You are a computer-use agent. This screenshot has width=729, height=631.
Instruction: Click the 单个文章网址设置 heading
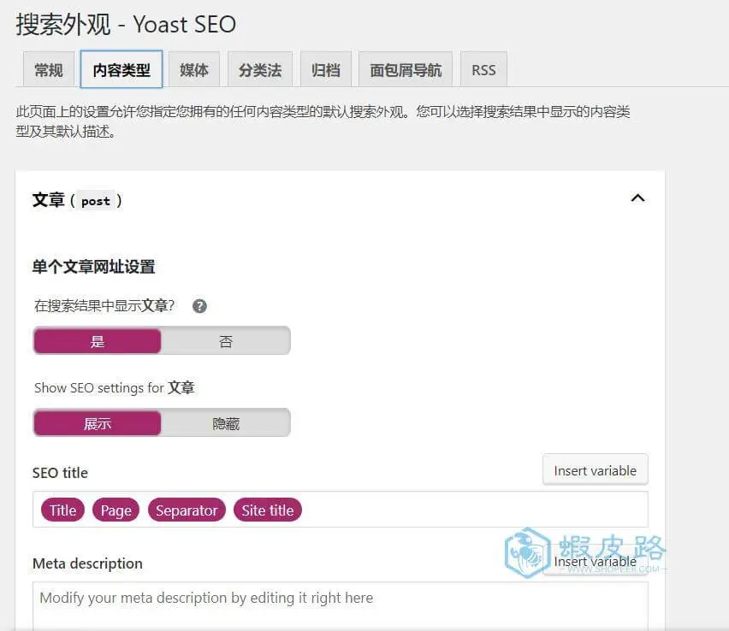coord(93,267)
